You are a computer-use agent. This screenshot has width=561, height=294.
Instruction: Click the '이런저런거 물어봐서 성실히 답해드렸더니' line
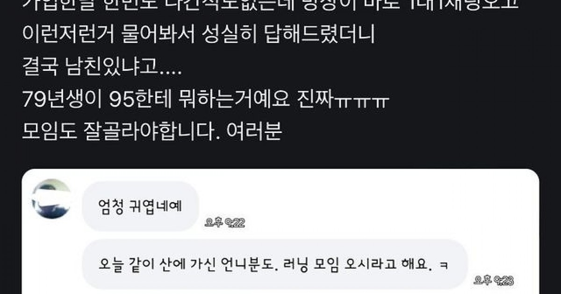199,35
